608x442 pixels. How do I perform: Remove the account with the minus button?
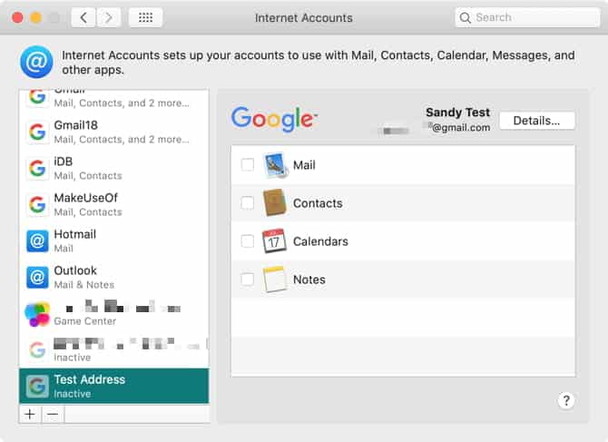(x=53, y=414)
